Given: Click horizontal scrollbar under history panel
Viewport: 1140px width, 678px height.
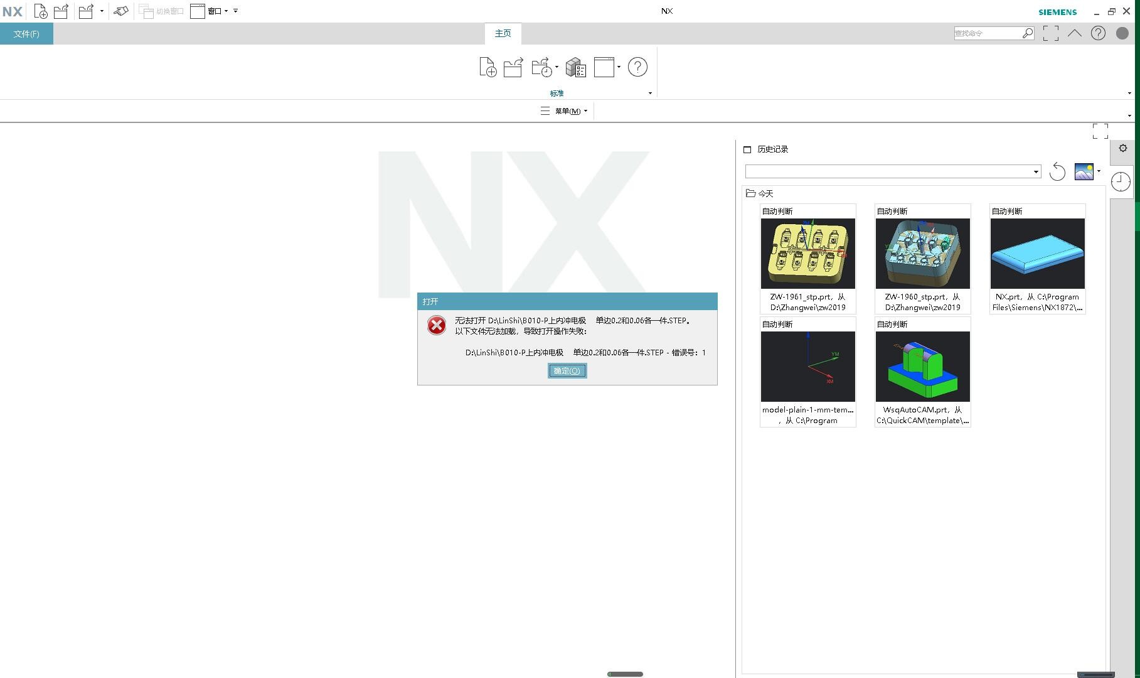Looking at the screenshot, I should (x=1095, y=675).
